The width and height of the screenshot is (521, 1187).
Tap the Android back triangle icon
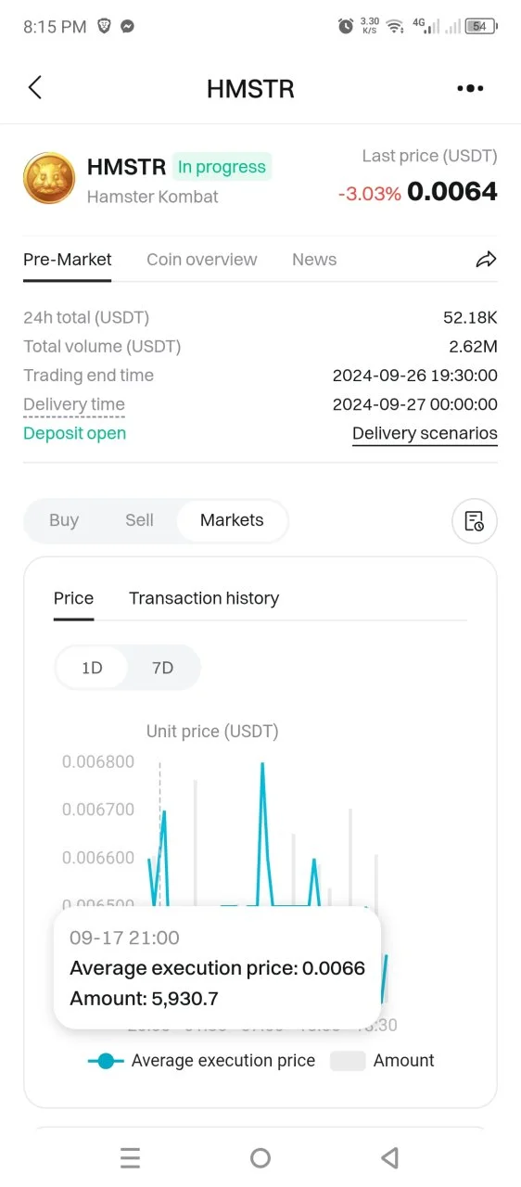(390, 1157)
